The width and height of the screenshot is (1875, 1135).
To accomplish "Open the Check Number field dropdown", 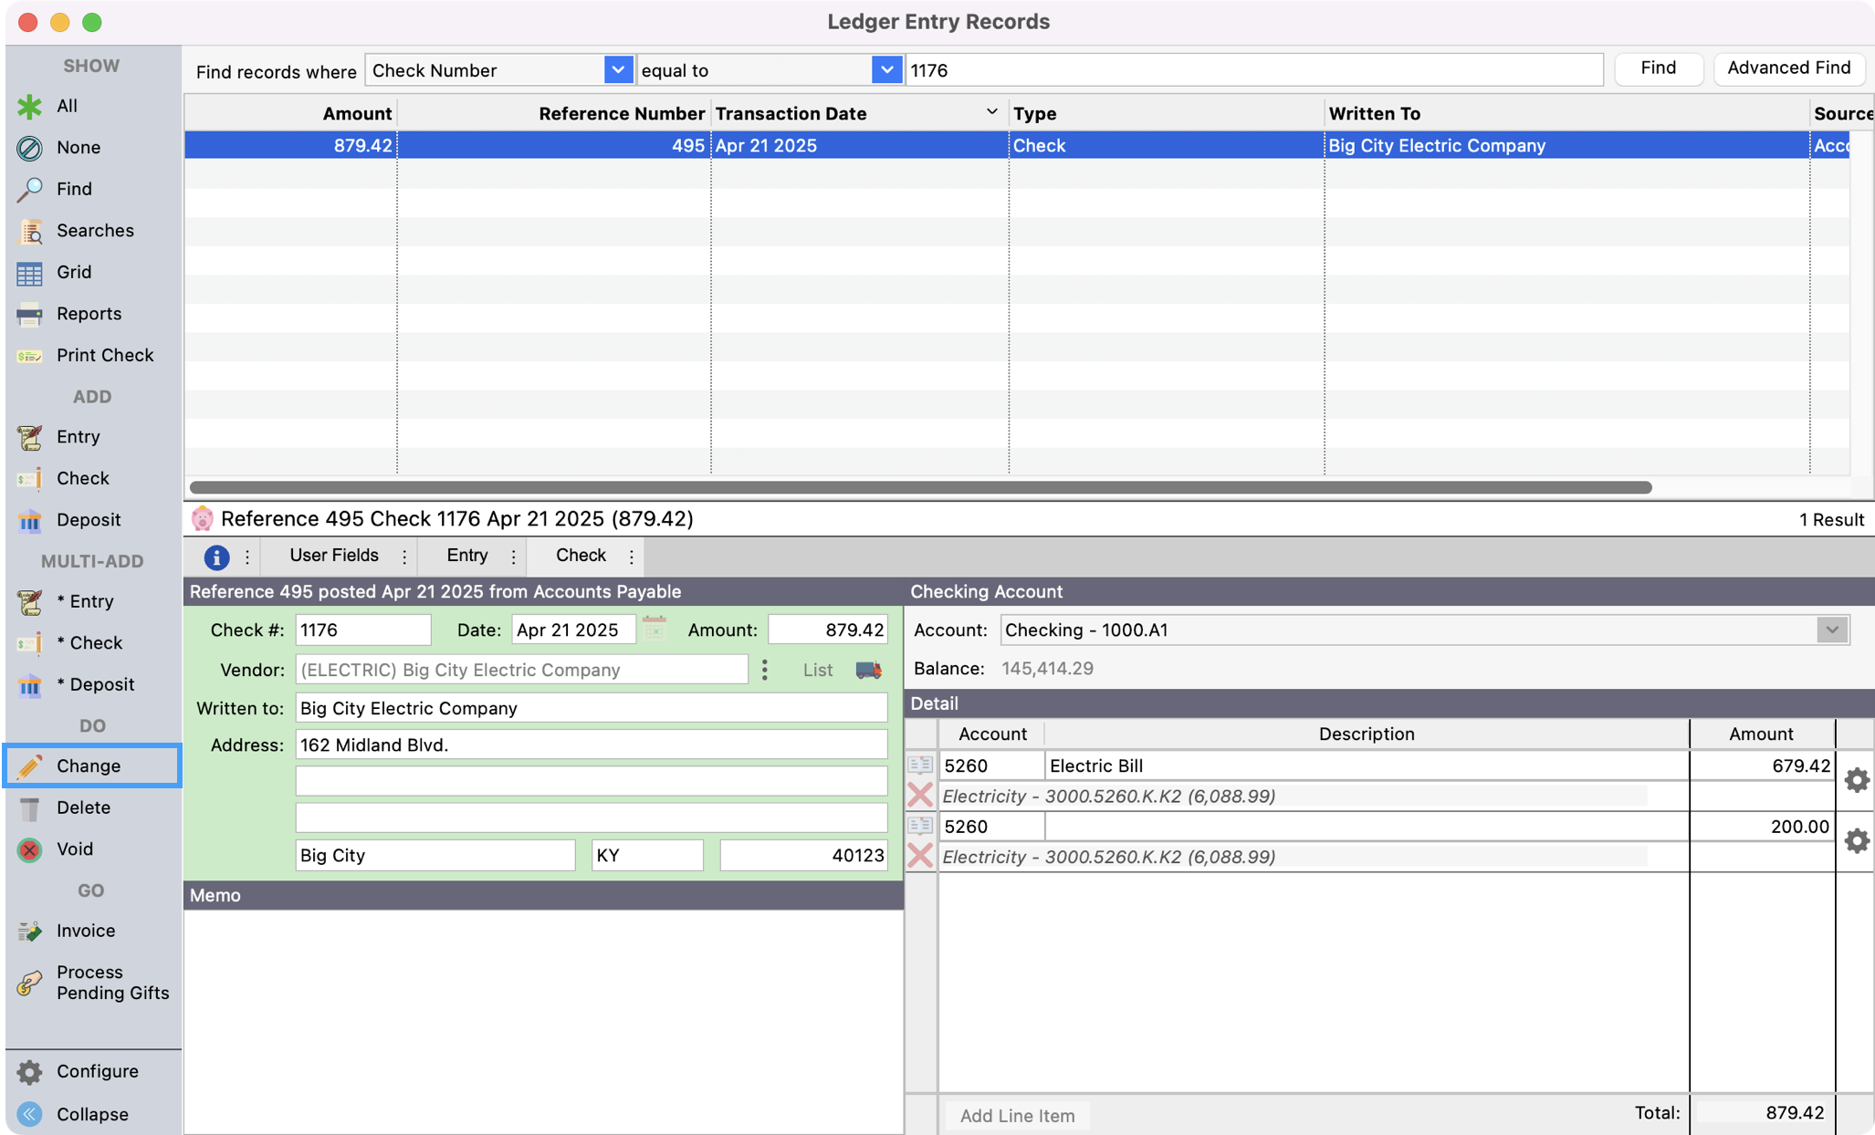I will pos(619,69).
